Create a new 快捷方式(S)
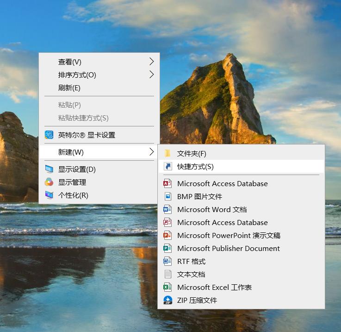Image resolution: width=341 pixels, height=332 pixels. point(241,166)
